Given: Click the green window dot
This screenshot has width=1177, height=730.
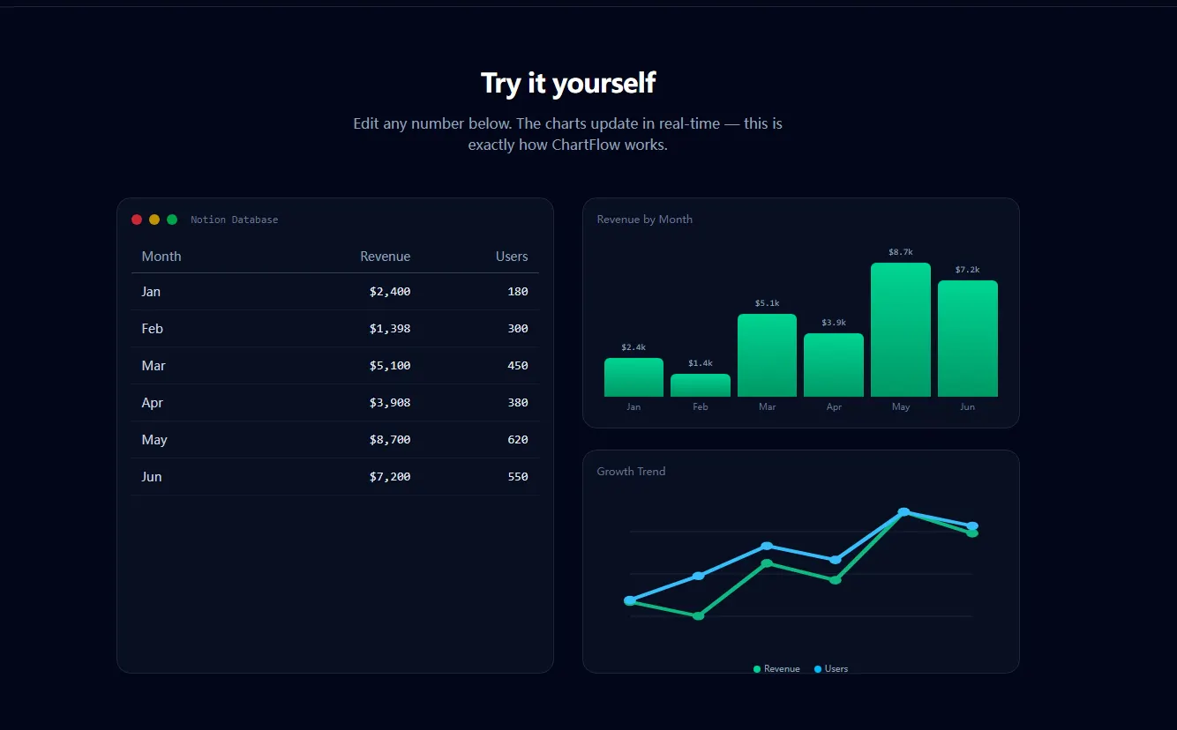Looking at the screenshot, I should 172,220.
